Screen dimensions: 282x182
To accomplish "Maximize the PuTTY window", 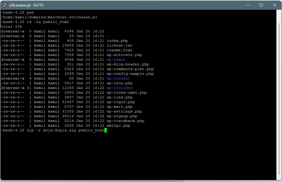I will click(261, 5).
